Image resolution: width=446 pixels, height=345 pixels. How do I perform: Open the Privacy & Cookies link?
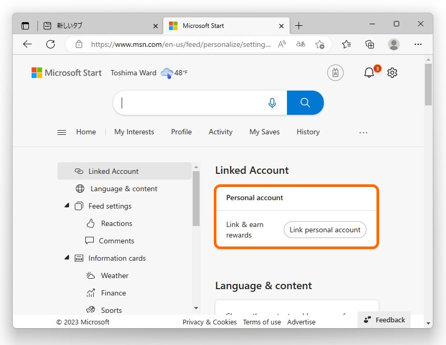(209, 321)
